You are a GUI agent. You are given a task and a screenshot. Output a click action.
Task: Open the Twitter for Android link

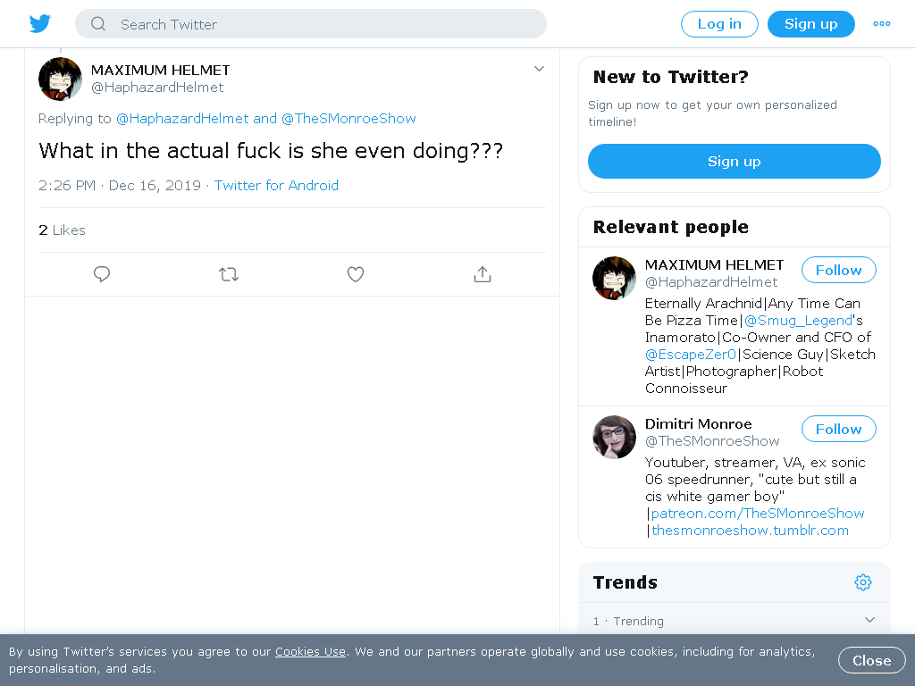(276, 186)
